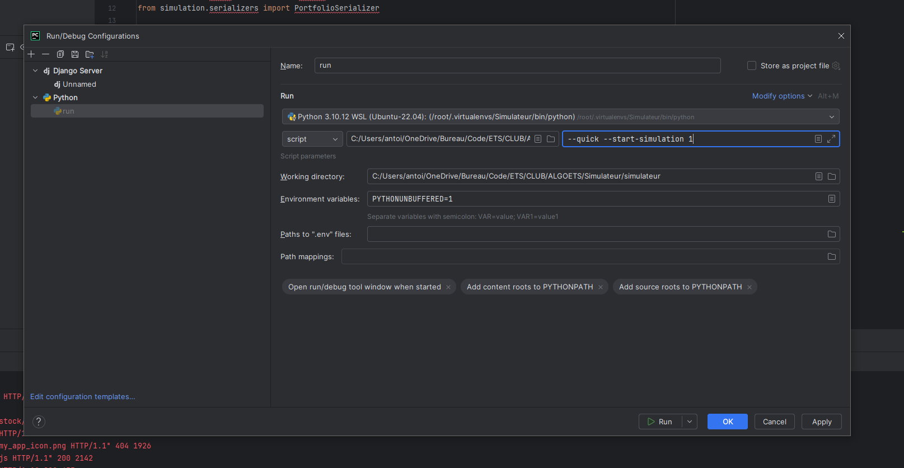Edit environment variables list icon

832,199
